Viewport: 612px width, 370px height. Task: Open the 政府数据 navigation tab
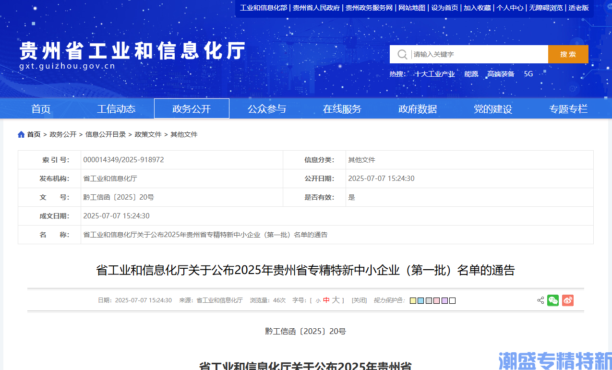coord(418,109)
